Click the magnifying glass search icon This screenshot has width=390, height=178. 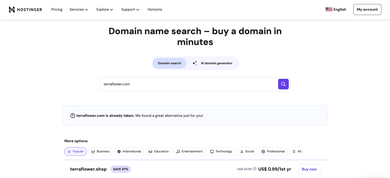[283, 84]
